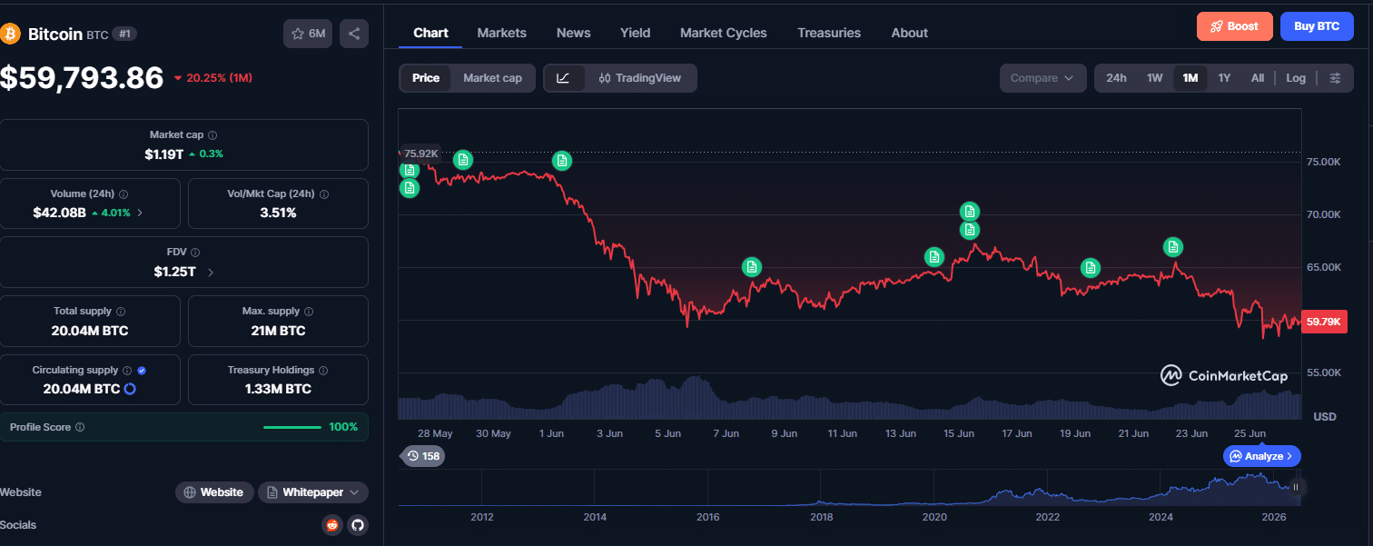
Task: Click info icon beside Max. supply
Action: coord(310,311)
